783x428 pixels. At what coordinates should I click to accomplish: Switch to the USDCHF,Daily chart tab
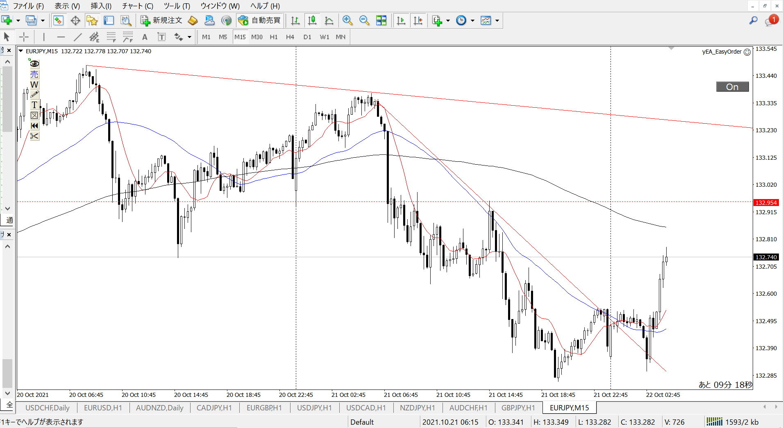coord(48,408)
